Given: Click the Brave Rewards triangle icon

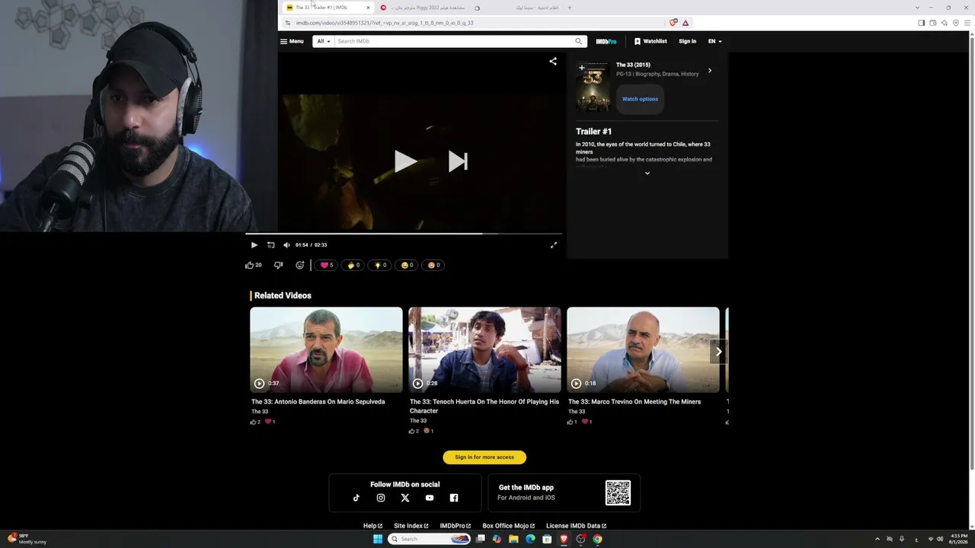Looking at the screenshot, I should tap(686, 23).
